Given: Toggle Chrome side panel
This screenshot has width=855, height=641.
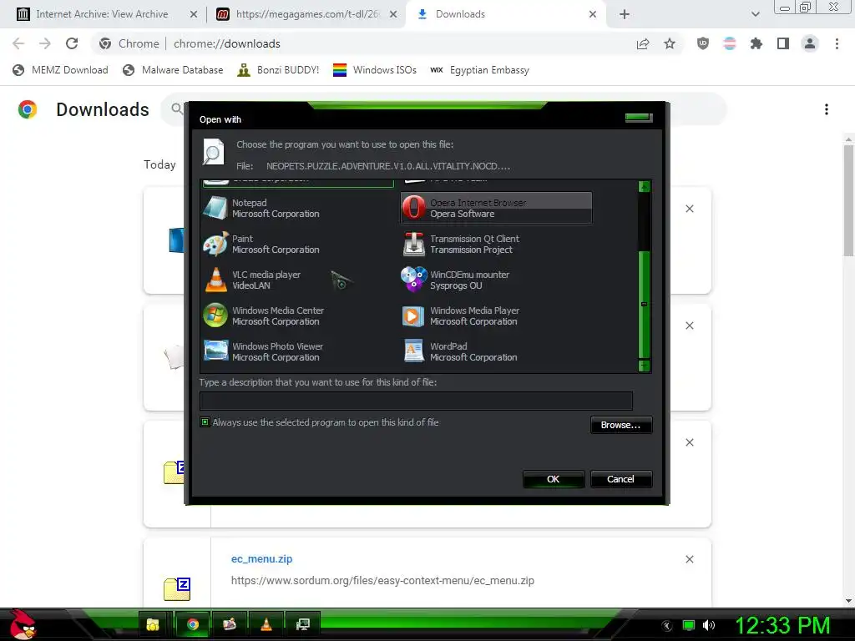Looking at the screenshot, I should [x=783, y=43].
